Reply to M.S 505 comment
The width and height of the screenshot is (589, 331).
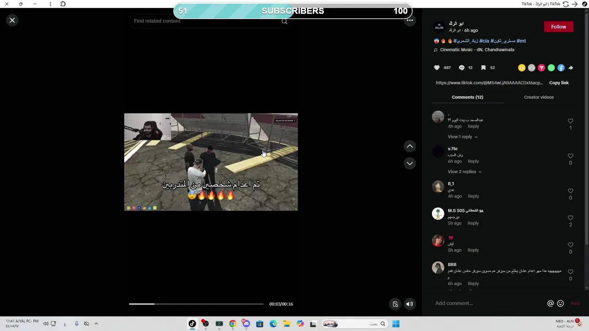click(x=473, y=223)
